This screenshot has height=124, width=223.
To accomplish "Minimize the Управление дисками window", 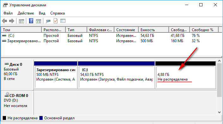I will pos(187,5).
